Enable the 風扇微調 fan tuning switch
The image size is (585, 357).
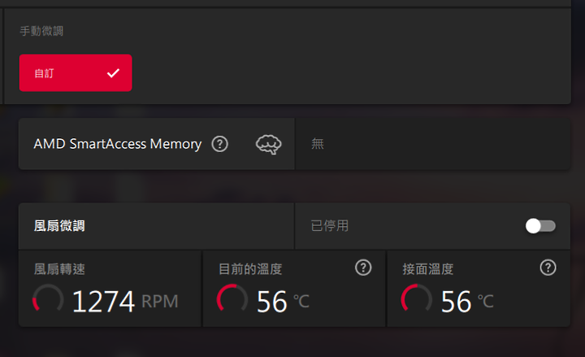coord(540,226)
